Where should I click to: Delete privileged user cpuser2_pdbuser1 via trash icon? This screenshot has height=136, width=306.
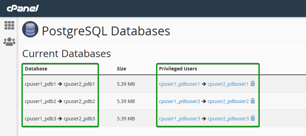click(x=253, y=84)
